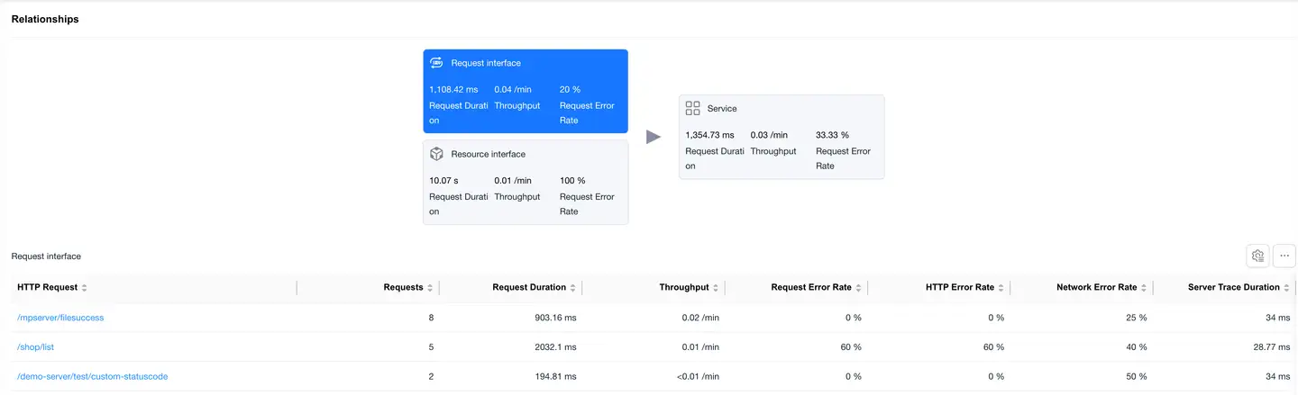
Task: Open table column settings gear icon
Action: point(1257,256)
